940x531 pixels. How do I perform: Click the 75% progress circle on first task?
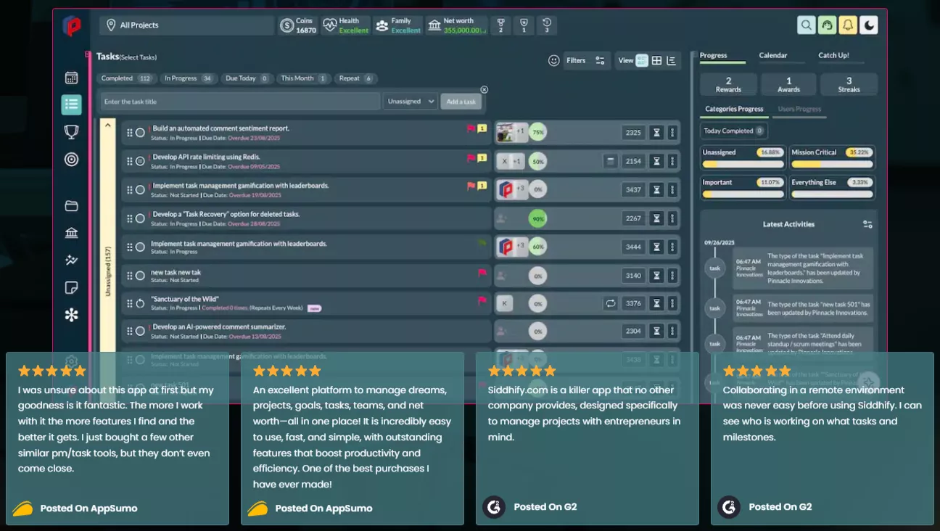pyautogui.click(x=537, y=133)
